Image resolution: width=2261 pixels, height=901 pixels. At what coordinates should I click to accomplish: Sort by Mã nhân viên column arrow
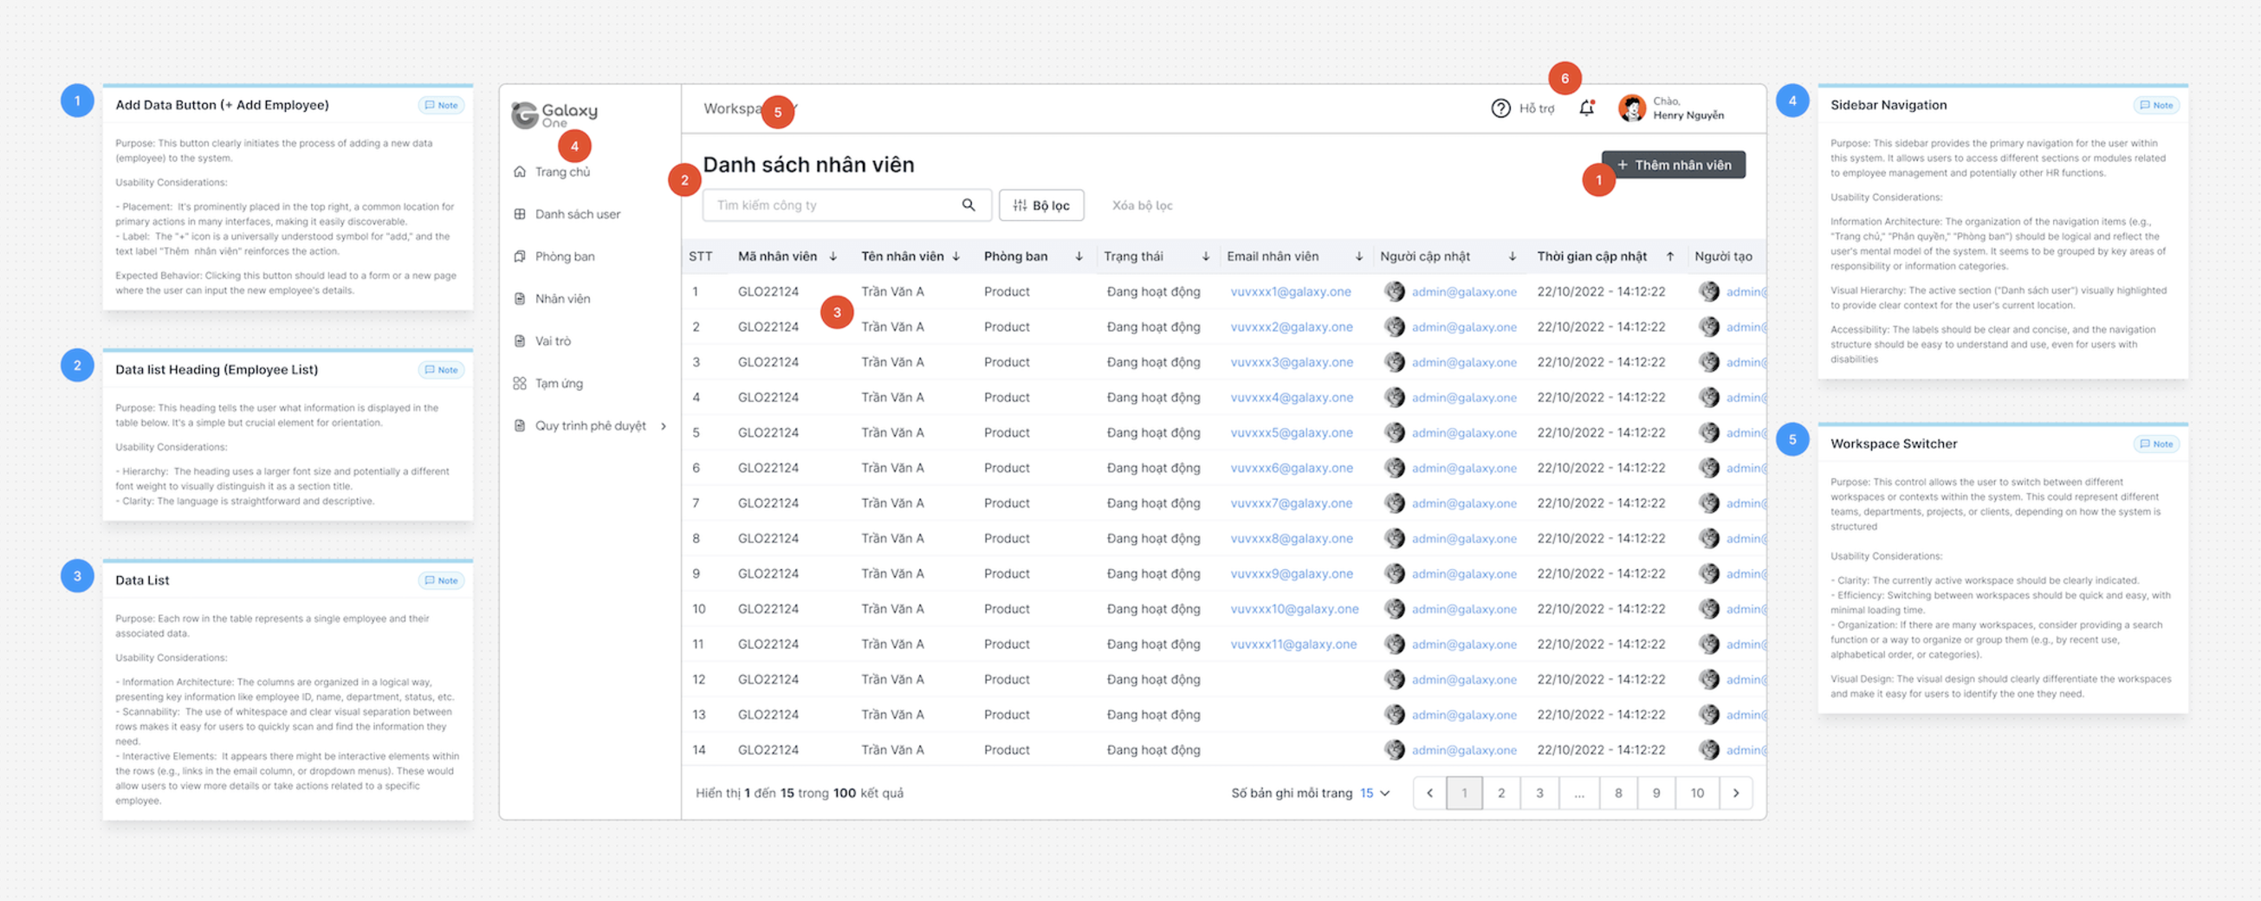point(833,256)
